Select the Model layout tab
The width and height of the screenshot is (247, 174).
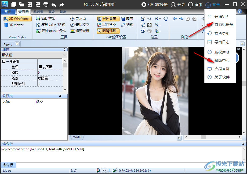77,137
